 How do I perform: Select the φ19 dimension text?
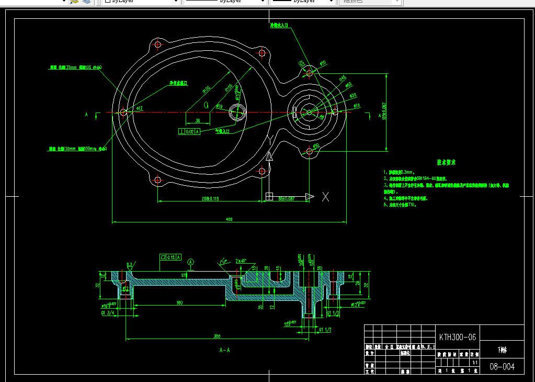click(220, 107)
